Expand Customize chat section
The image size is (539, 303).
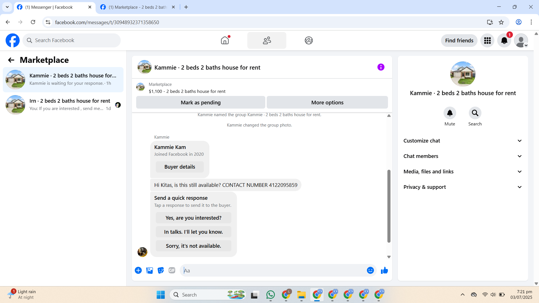pyautogui.click(x=463, y=141)
